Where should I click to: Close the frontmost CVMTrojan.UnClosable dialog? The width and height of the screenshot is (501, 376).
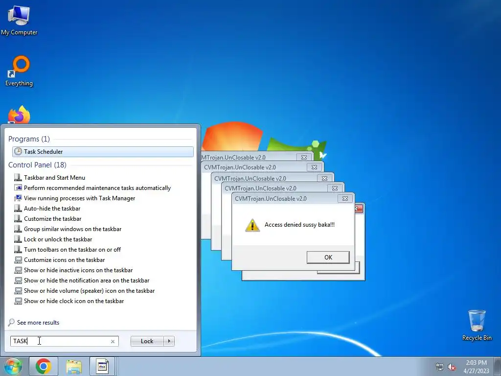tap(345, 199)
